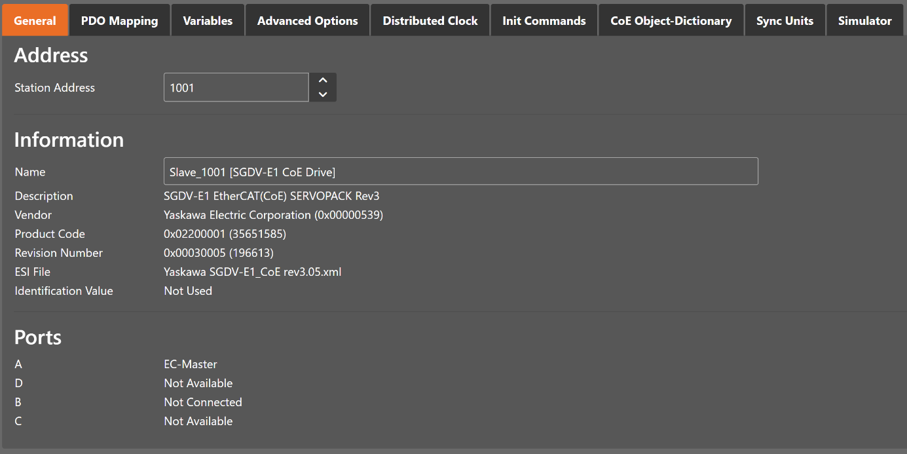The image size is (907, 454).
Task: Show the Init Commands tab
Action: pos(544,20)
